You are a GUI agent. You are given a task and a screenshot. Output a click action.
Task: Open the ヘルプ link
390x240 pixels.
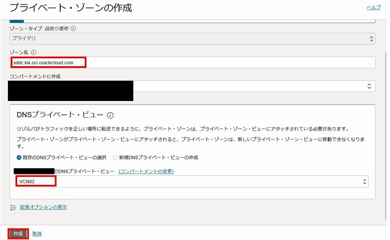pyautogui.click(x=373, y=8)
